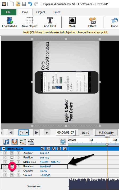Mute the listoffreeware layer speaker icon
Viewport: 119px width, 190px height.
point(43,149)
